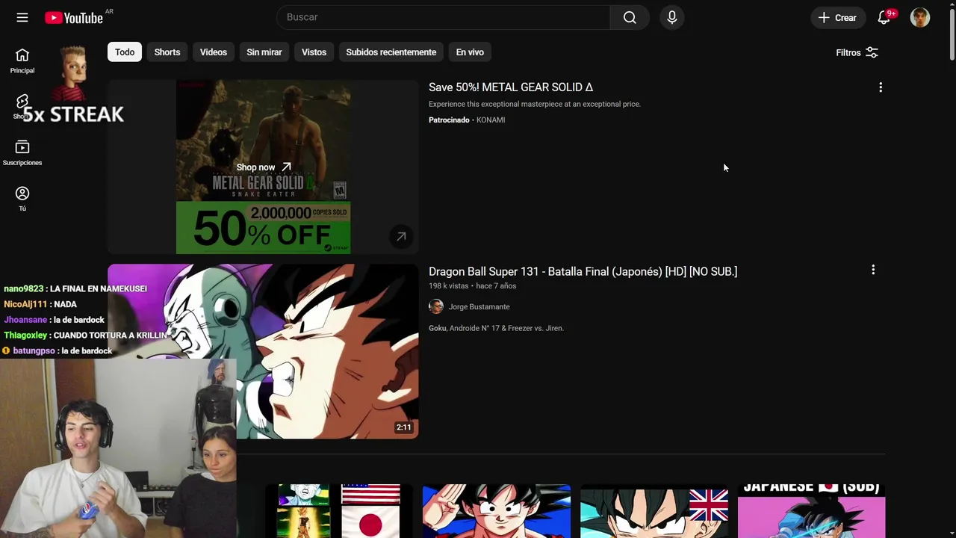Select the Vistos filter chip
The image size is (956, 538).
pos(314,52)
